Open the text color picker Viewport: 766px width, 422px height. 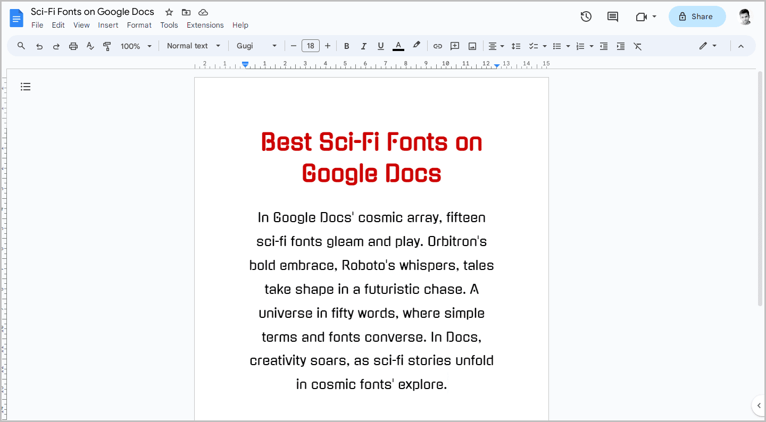[398, 46]
